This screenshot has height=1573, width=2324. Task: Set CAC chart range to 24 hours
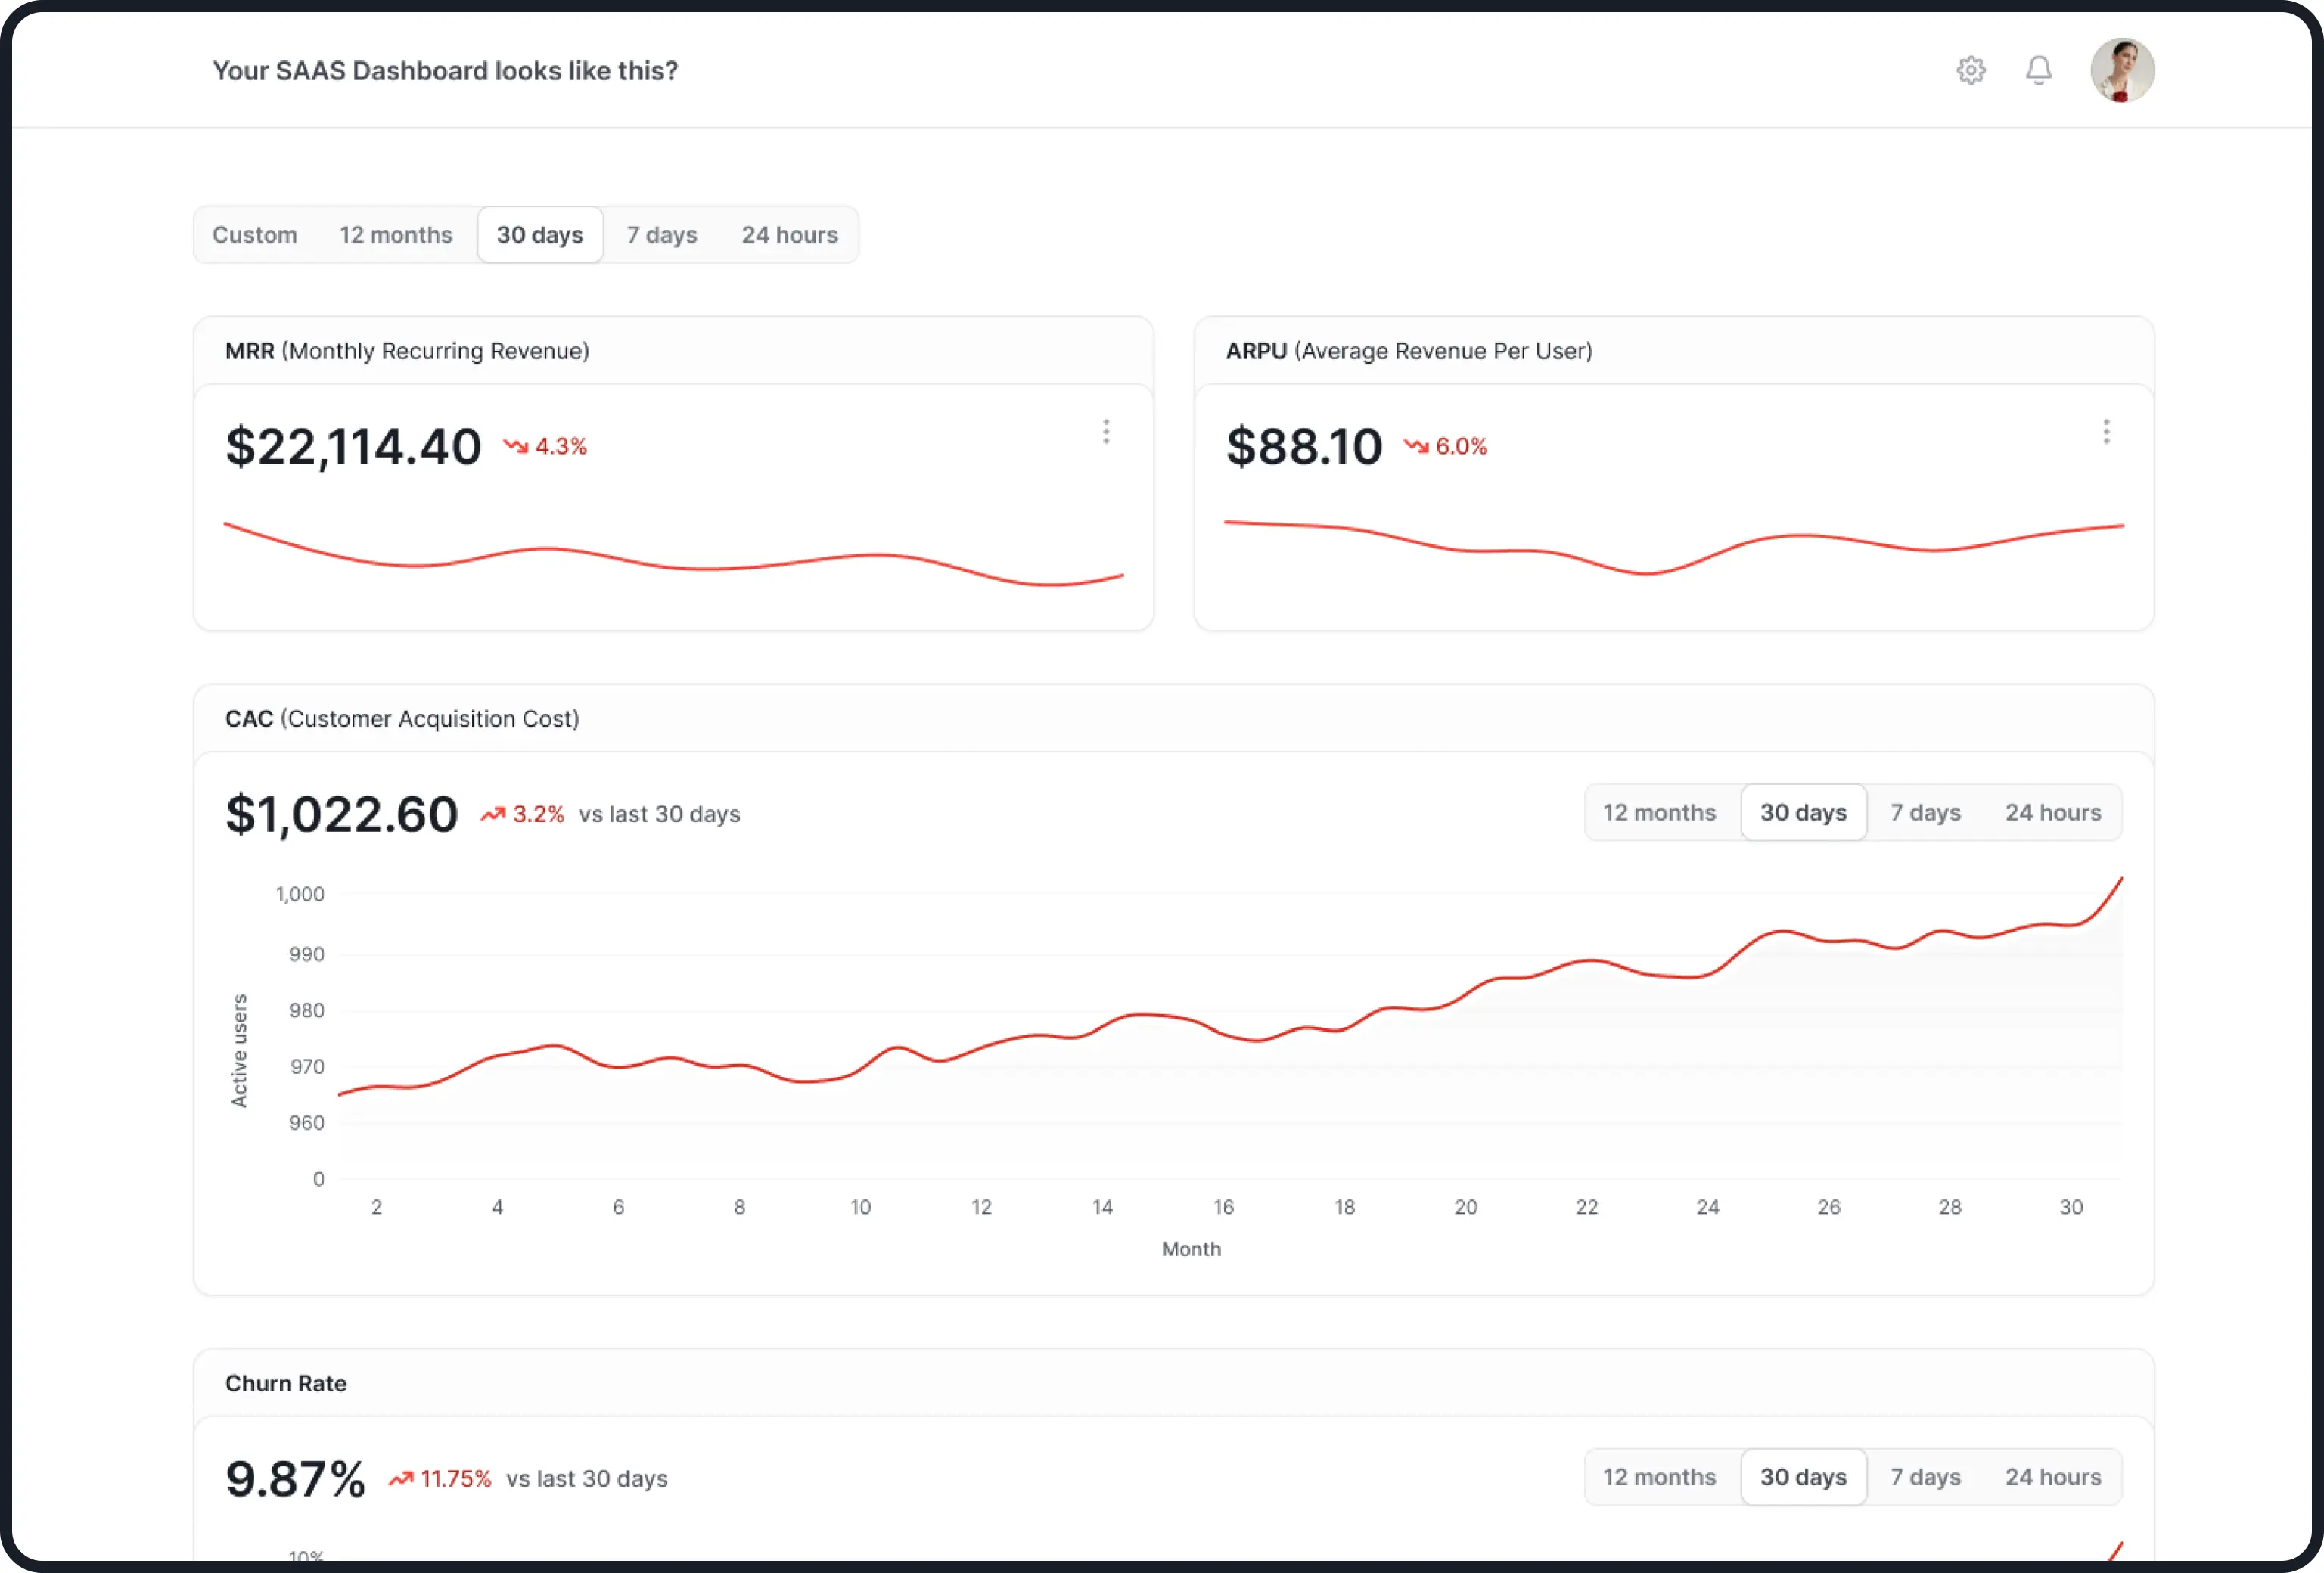click(2054, 812)
